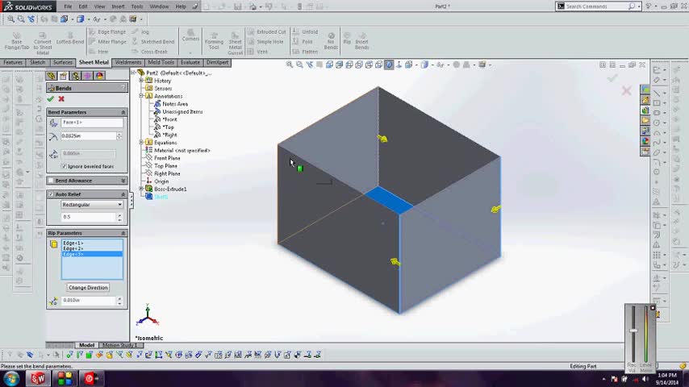Click the Unfold tool
This screenshot has width=689, height=387.
(x=305, y=31)
